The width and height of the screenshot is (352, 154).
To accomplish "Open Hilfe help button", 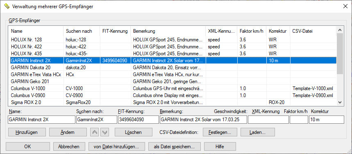I will [x=220, y=147].
